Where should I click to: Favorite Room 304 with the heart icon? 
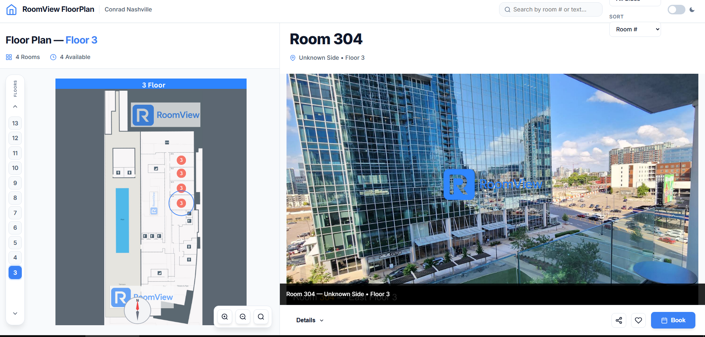tap(638, 320)
